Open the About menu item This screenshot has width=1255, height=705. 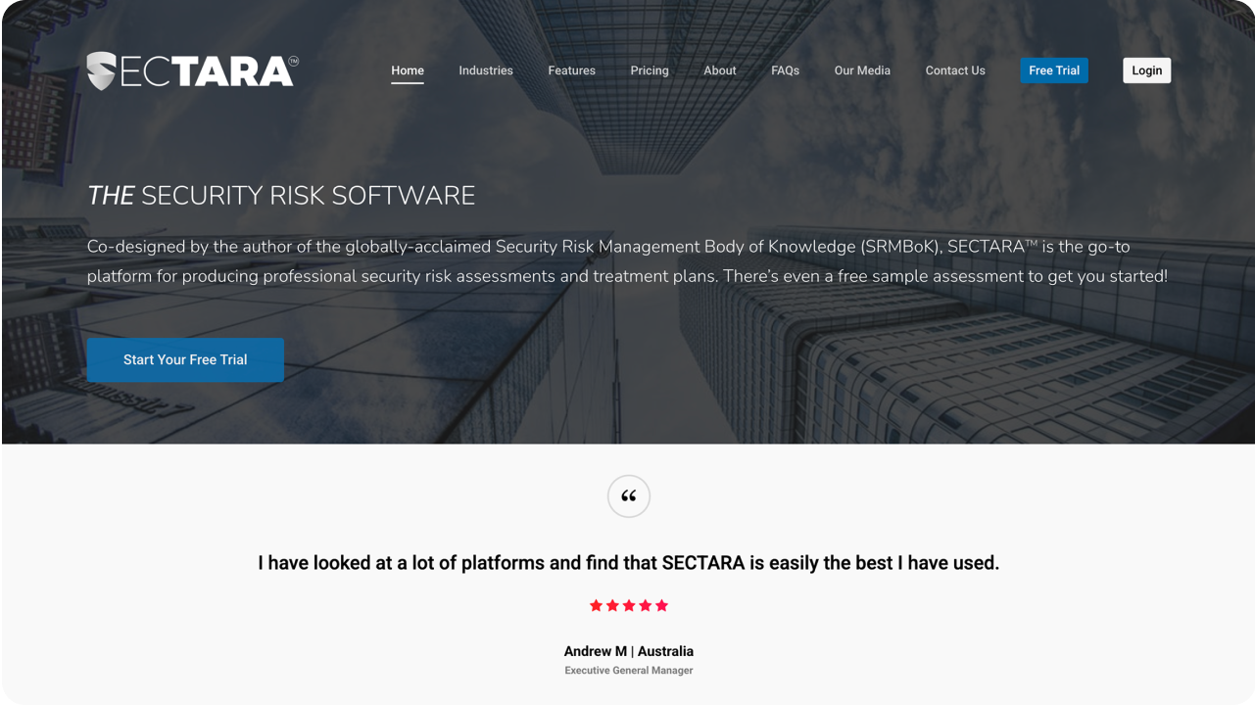[720, 70]
